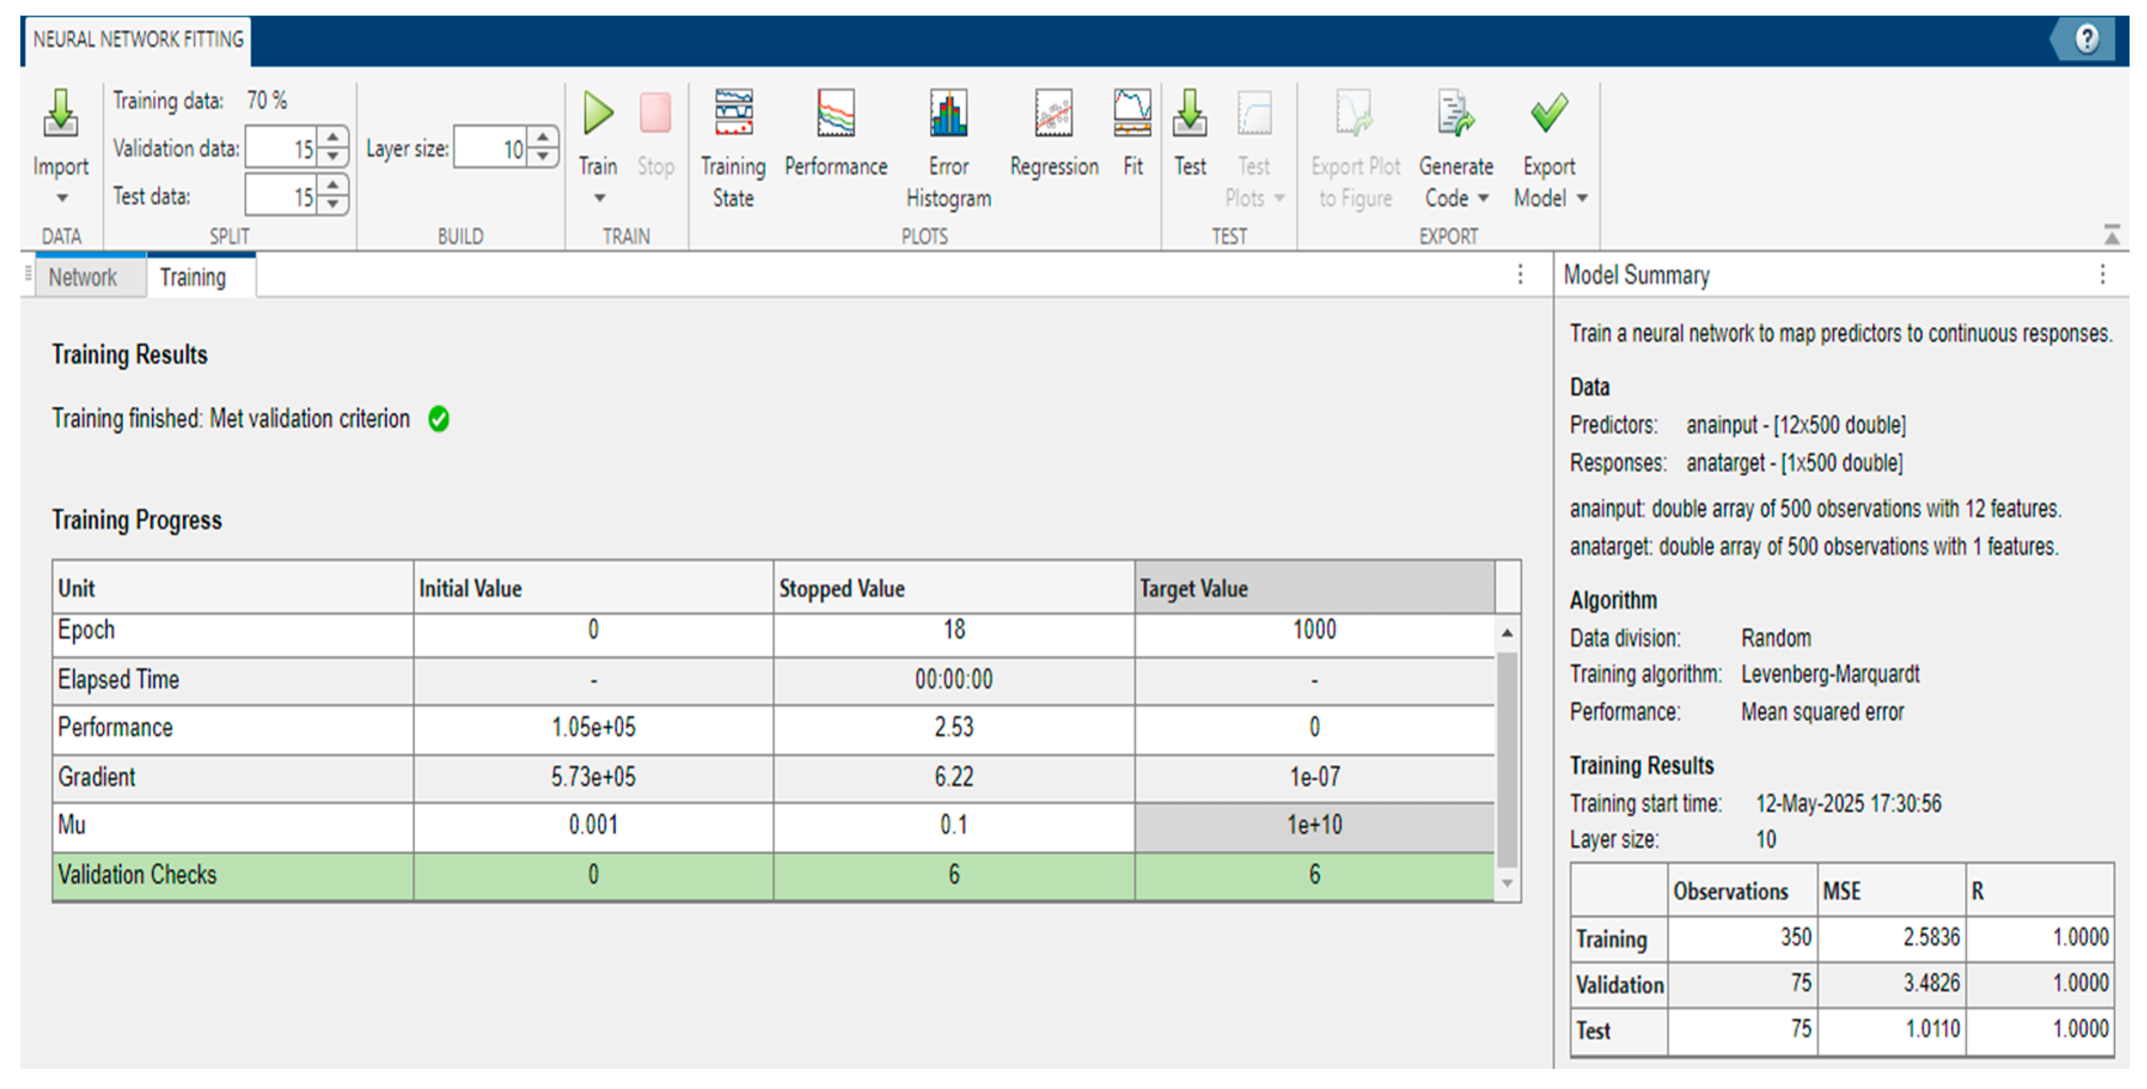This screenshot has height=1089, width=2147.
Task: Open Model Summary panel options menu
Action: [x=2102, y=275]
